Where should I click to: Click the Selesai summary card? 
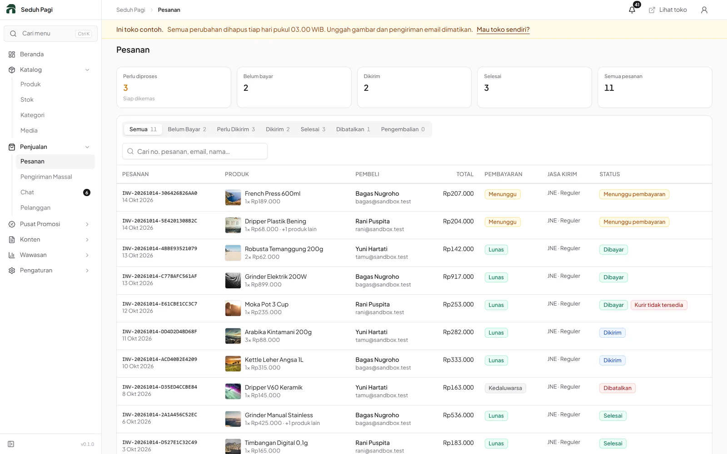pyautogui.click(x=534, y=88)
